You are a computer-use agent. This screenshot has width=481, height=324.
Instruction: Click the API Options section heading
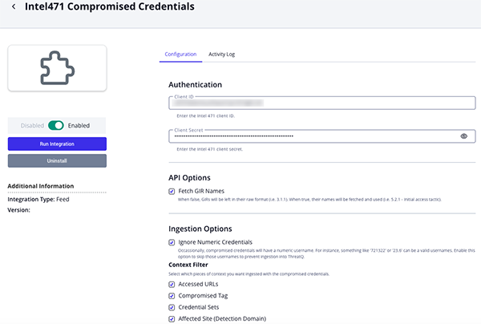click(x=189, y=178)
